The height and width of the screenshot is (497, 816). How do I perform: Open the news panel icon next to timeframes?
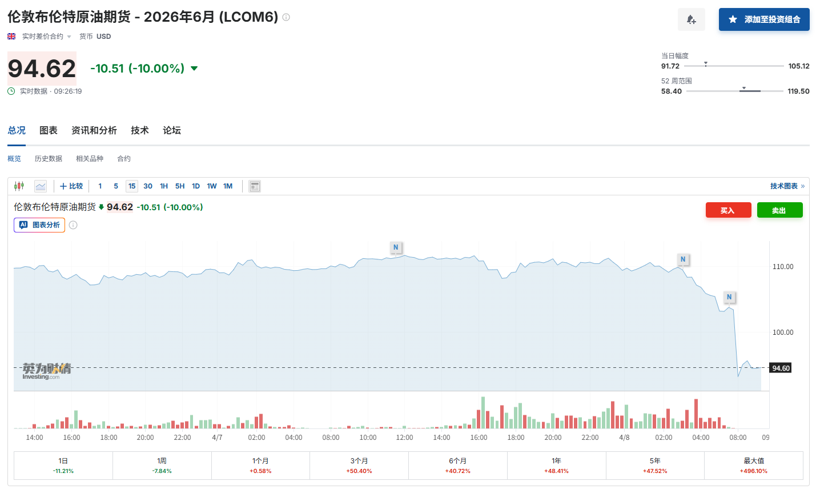[x=254, y=186]
